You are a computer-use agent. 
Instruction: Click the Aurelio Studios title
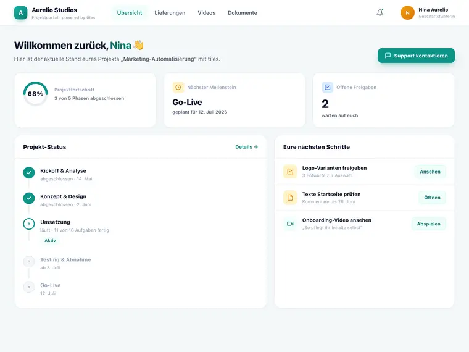point(54,10)
